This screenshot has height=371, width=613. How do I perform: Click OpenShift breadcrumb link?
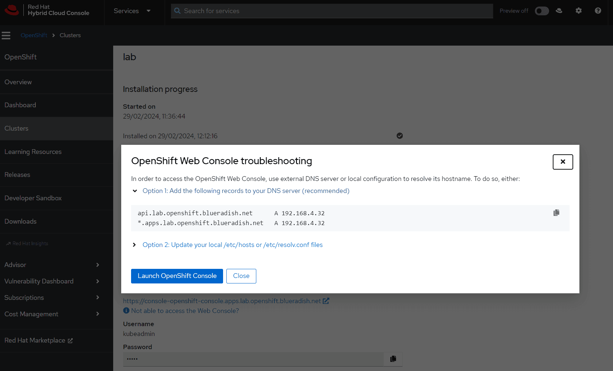[34, 35]
